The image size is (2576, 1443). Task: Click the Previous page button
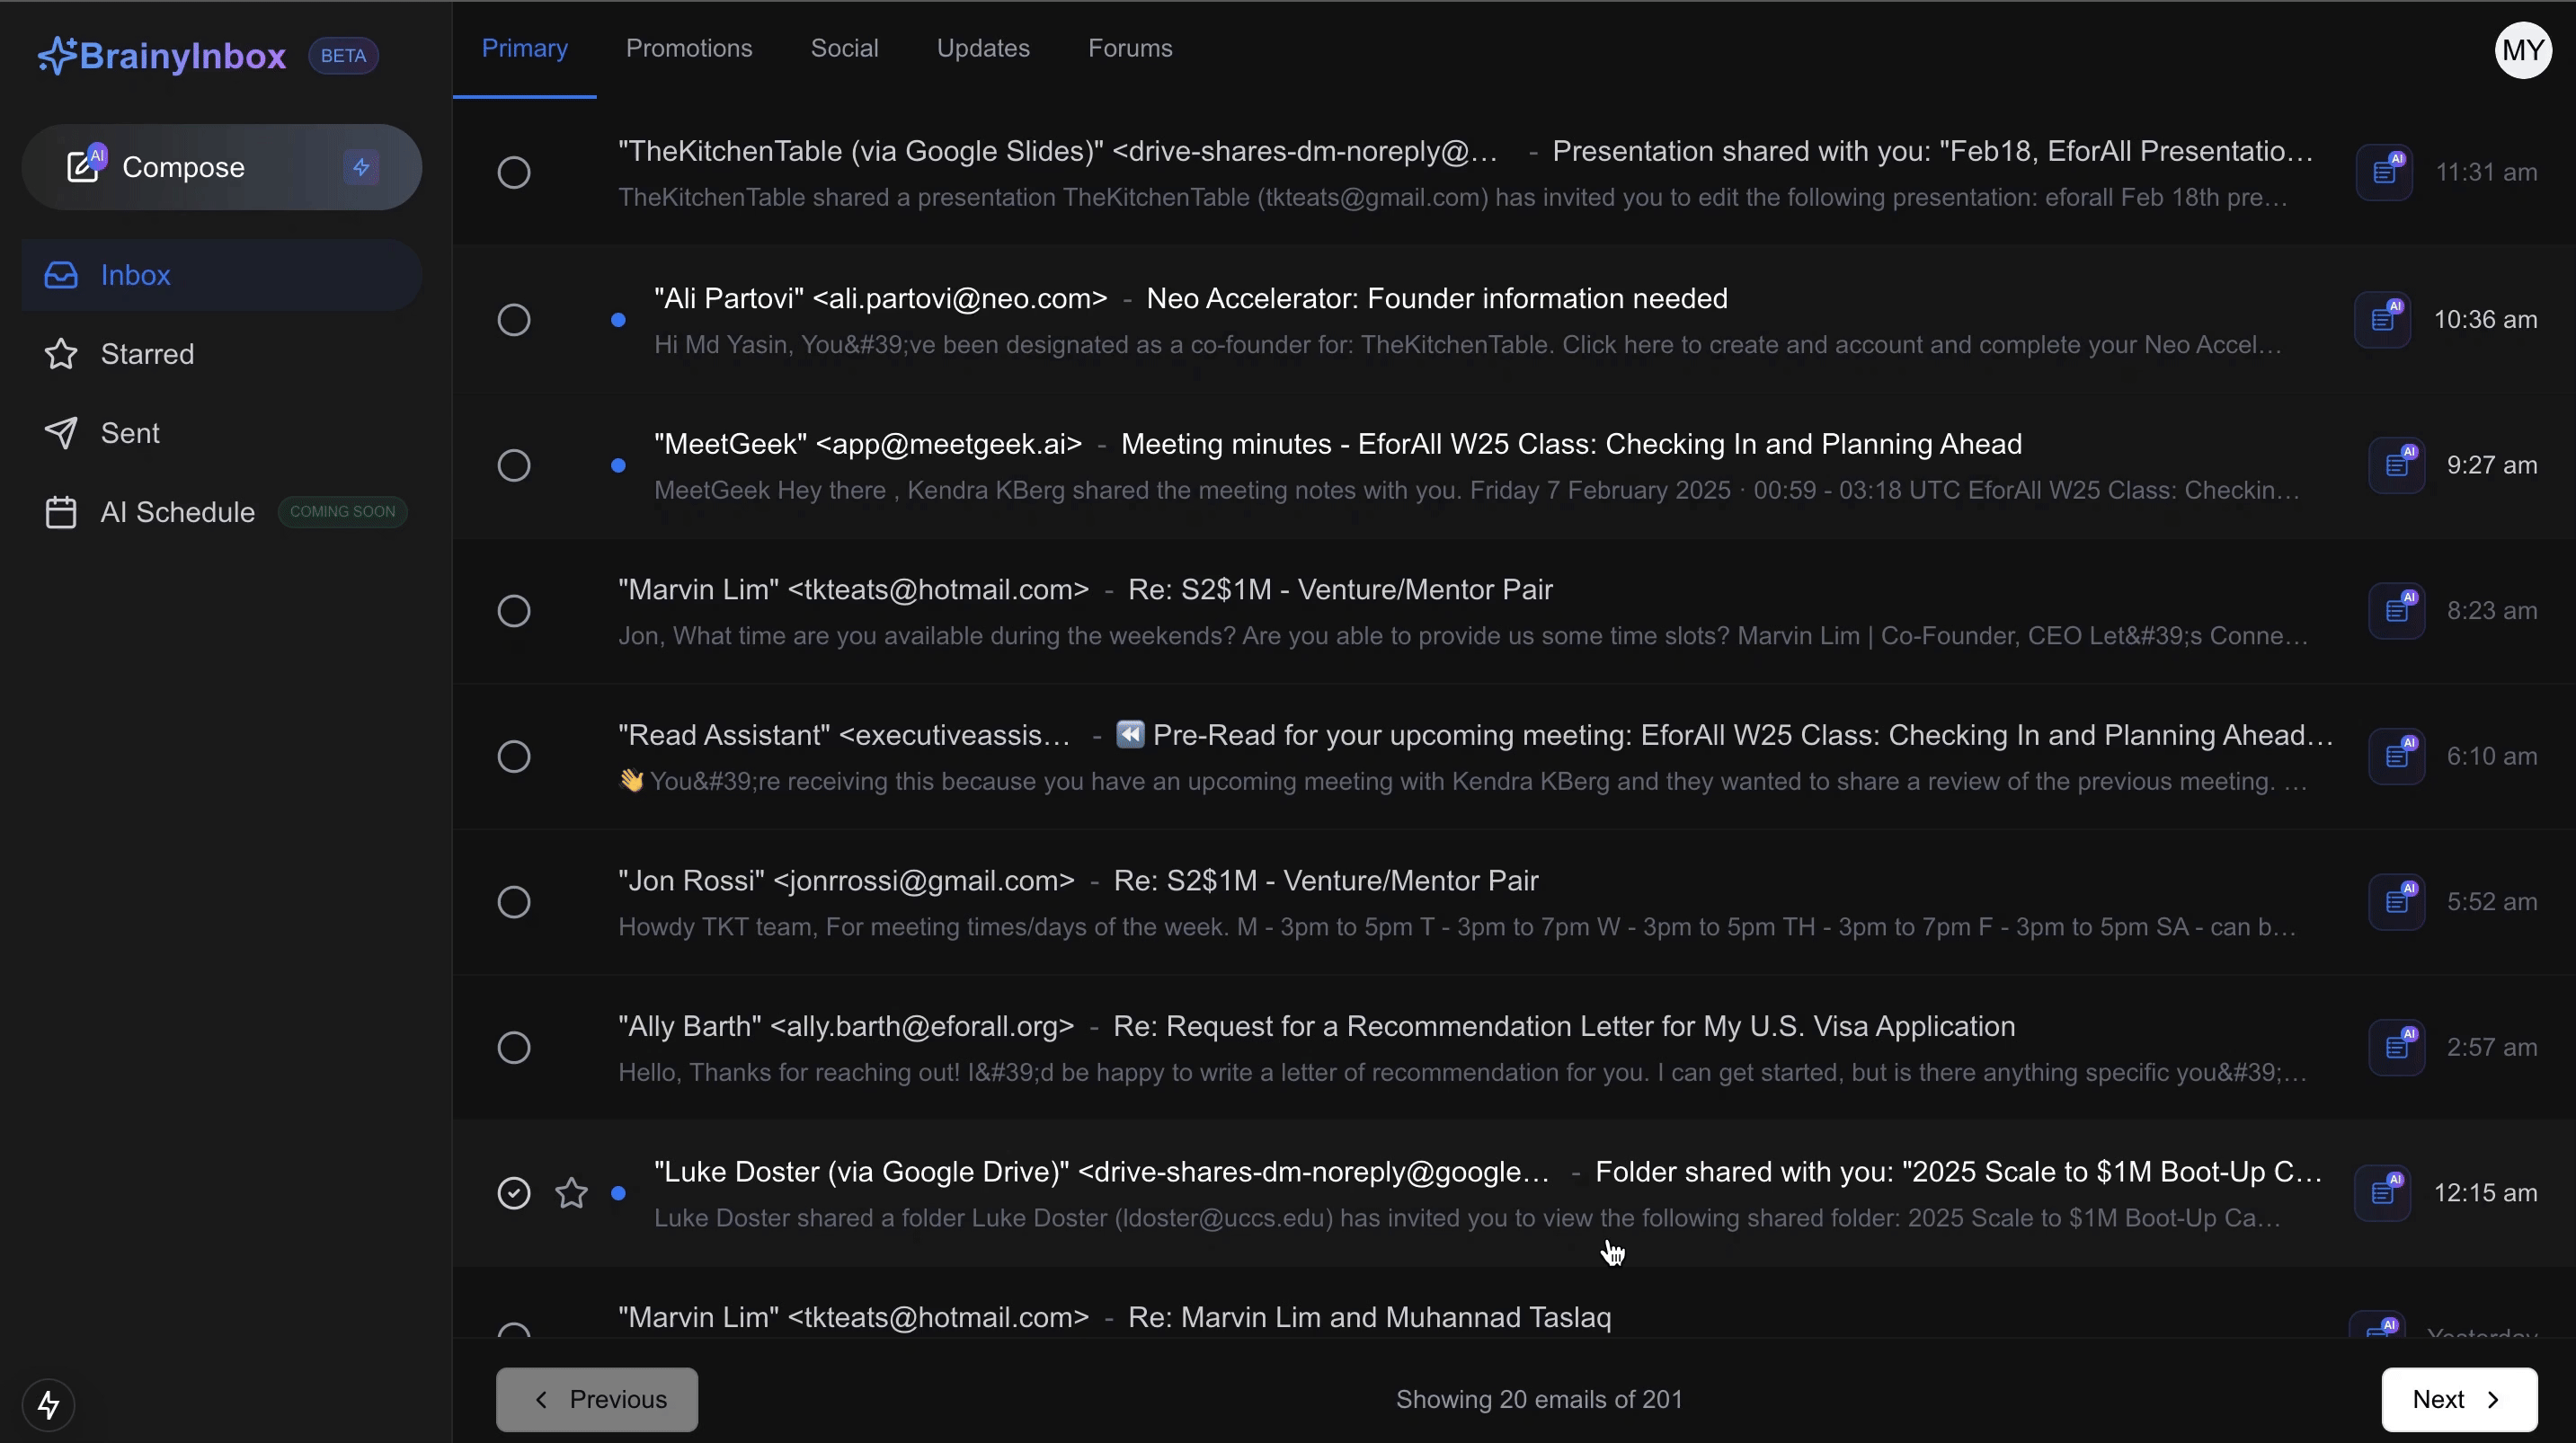pos(597,1400)
